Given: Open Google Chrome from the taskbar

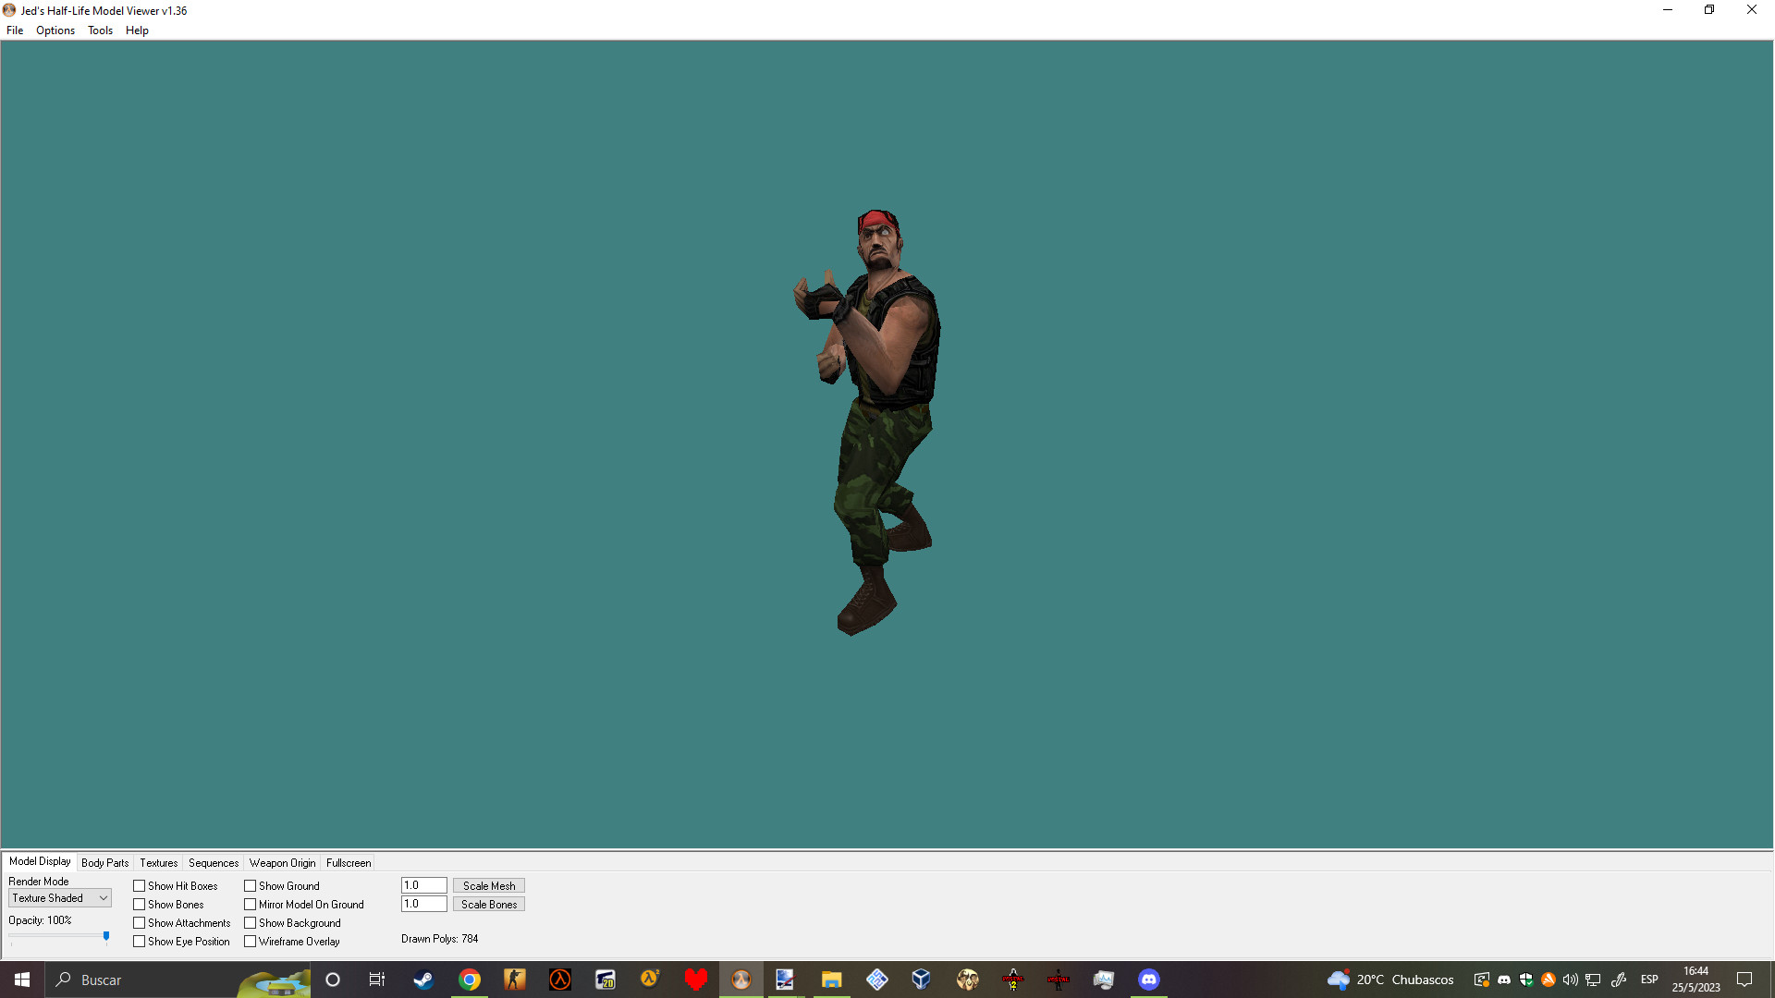Looking at the screenshot, I should pyautogui.click(x=470, y=980).
